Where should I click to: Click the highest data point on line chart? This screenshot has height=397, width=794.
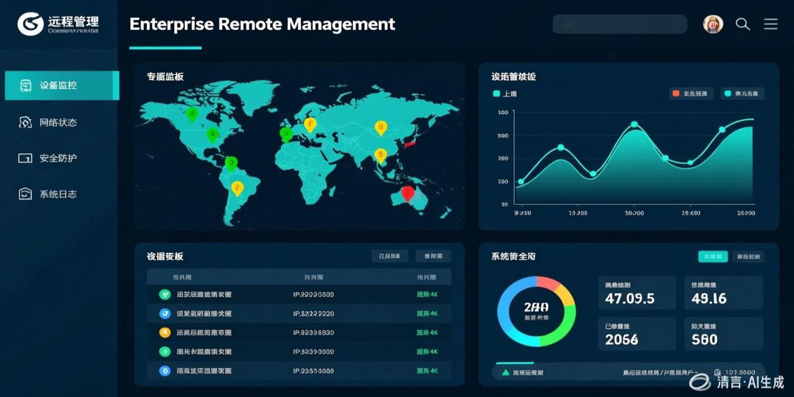pyautogui.click(x=634, y=124)
